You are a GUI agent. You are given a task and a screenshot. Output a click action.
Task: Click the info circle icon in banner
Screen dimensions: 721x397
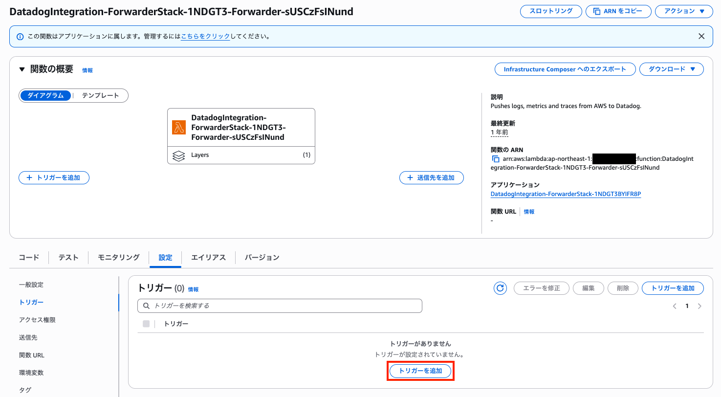(20, 37)
